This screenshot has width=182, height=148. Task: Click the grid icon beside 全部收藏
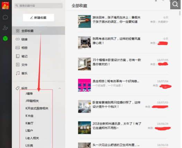pyautogui.click(x=18, y=31)
